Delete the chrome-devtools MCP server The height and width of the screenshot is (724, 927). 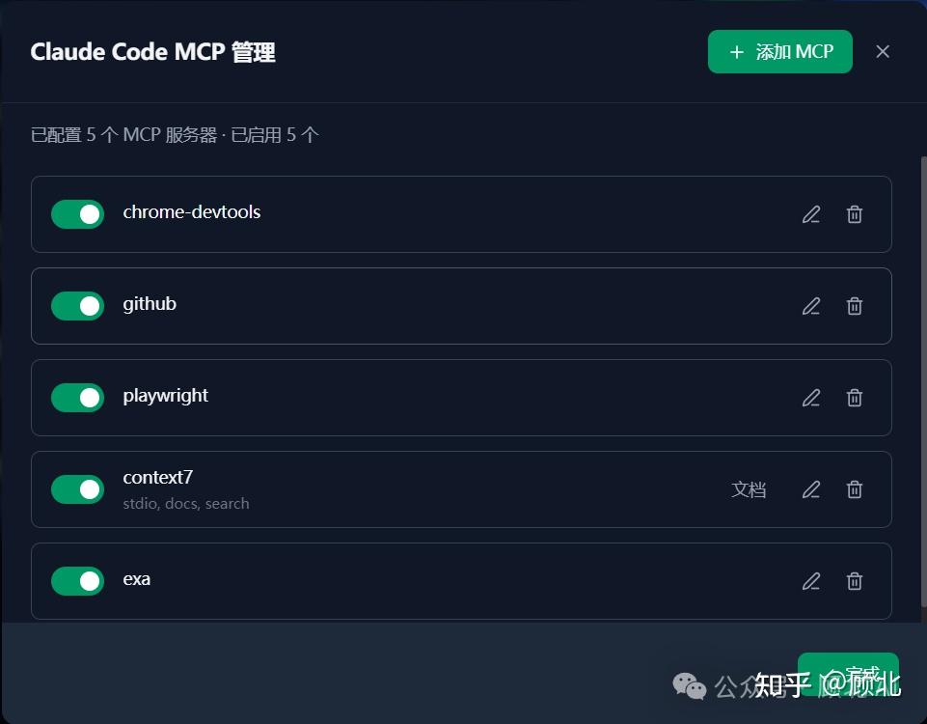pos(855,214)
